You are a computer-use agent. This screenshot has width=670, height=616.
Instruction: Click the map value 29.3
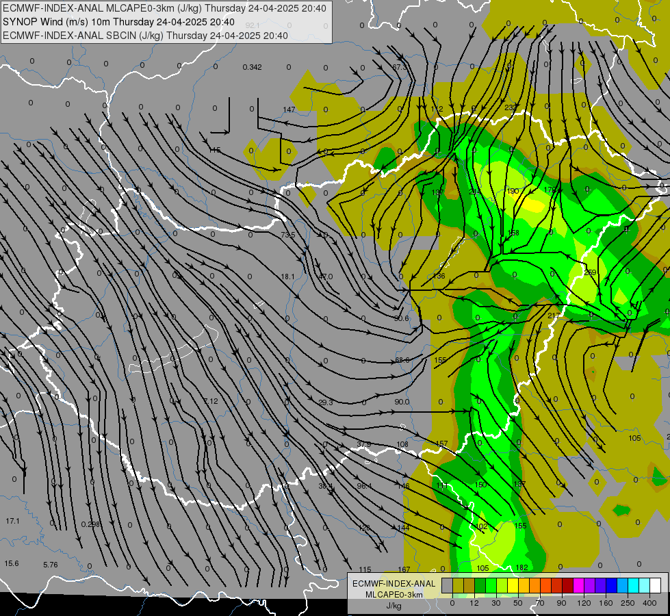click(326, 402)
